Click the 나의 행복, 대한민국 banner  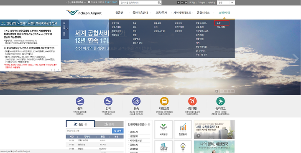tap(214, 147)
